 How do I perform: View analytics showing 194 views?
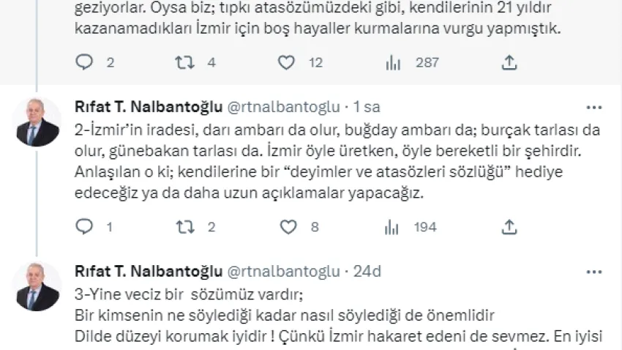tap(393, 227)
